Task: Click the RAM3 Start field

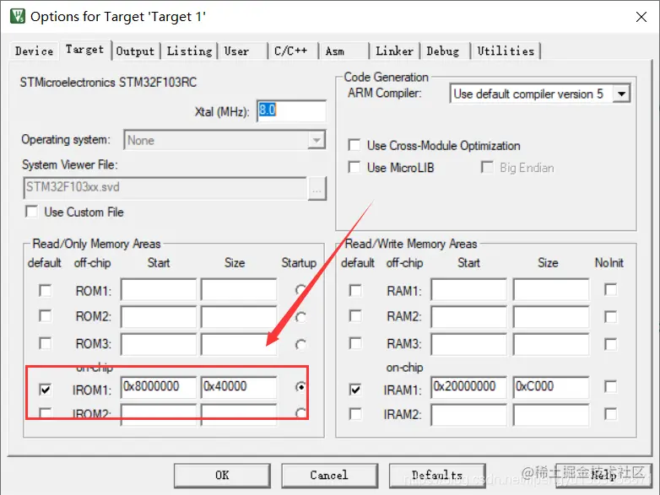Action: (468, 344)
